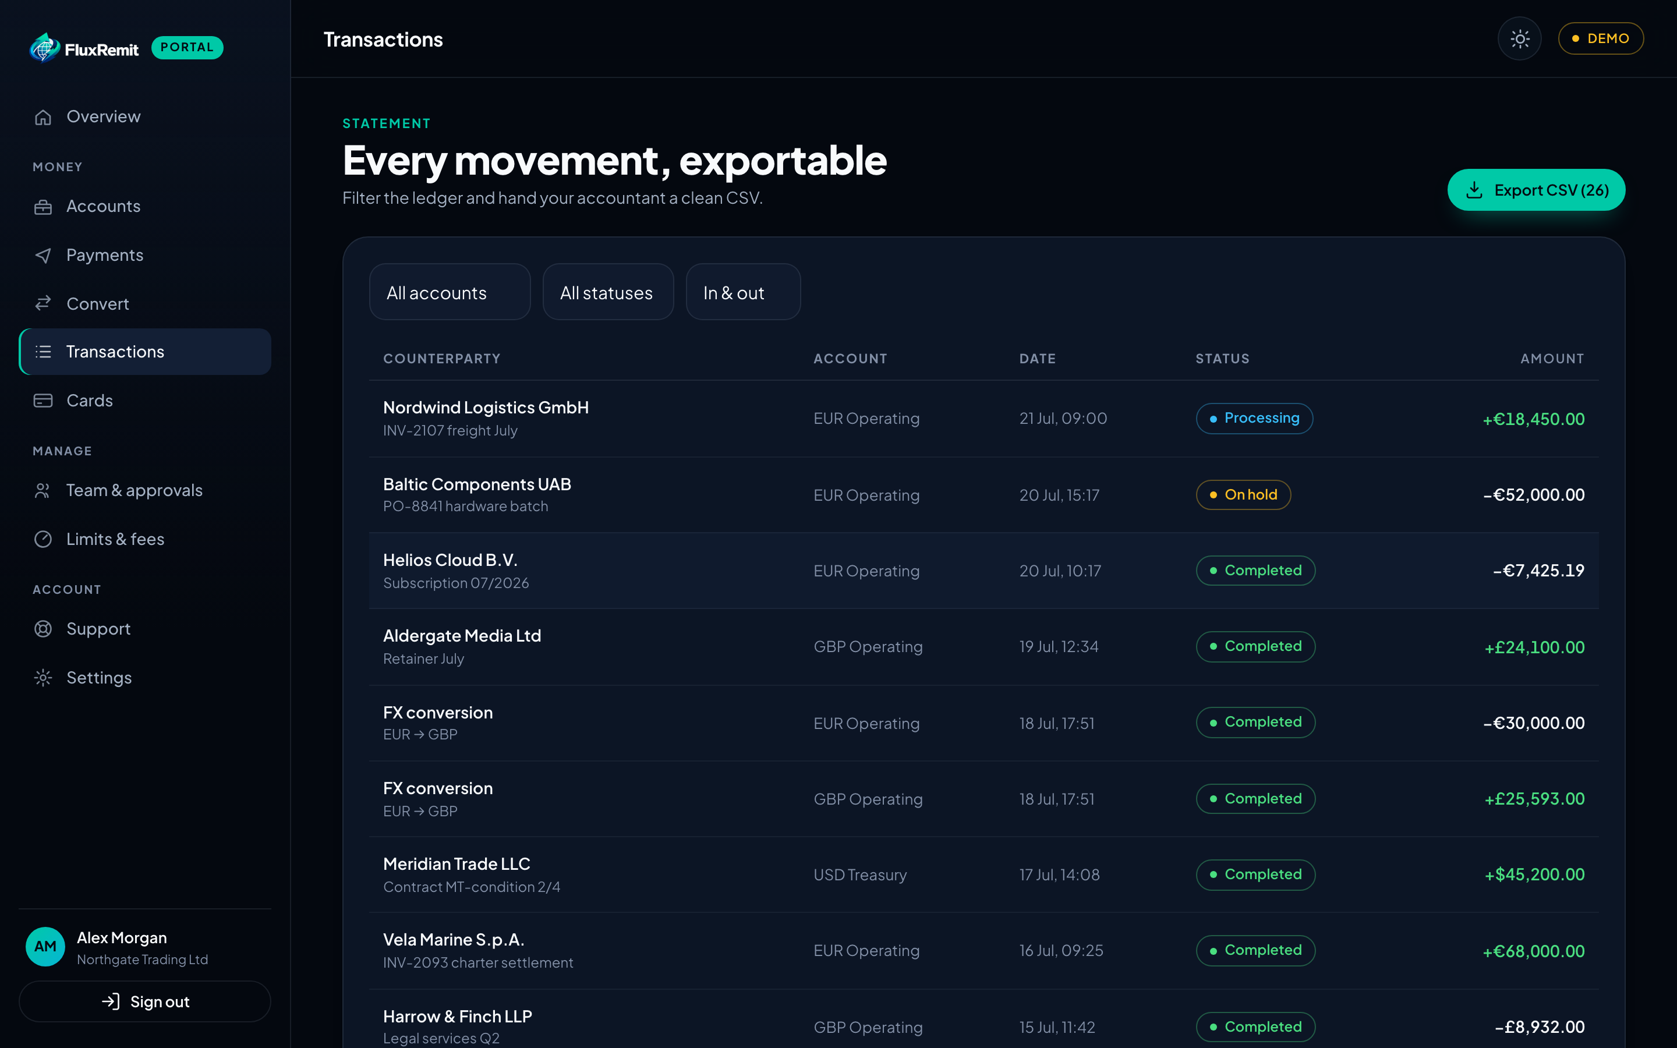Go to Settings from the sidebar
Viewport: 1677px width, 1048px height.
tap(145, 678)
